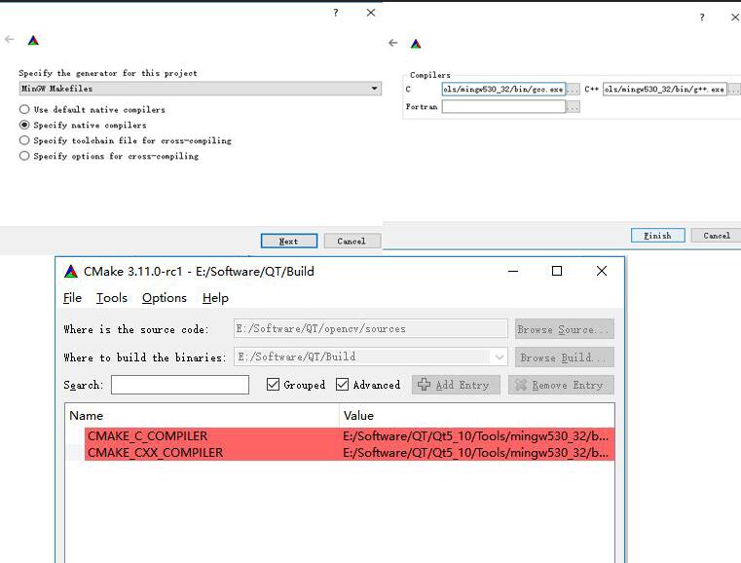Click the Finish button
The image size is (741, 563).
658,236
